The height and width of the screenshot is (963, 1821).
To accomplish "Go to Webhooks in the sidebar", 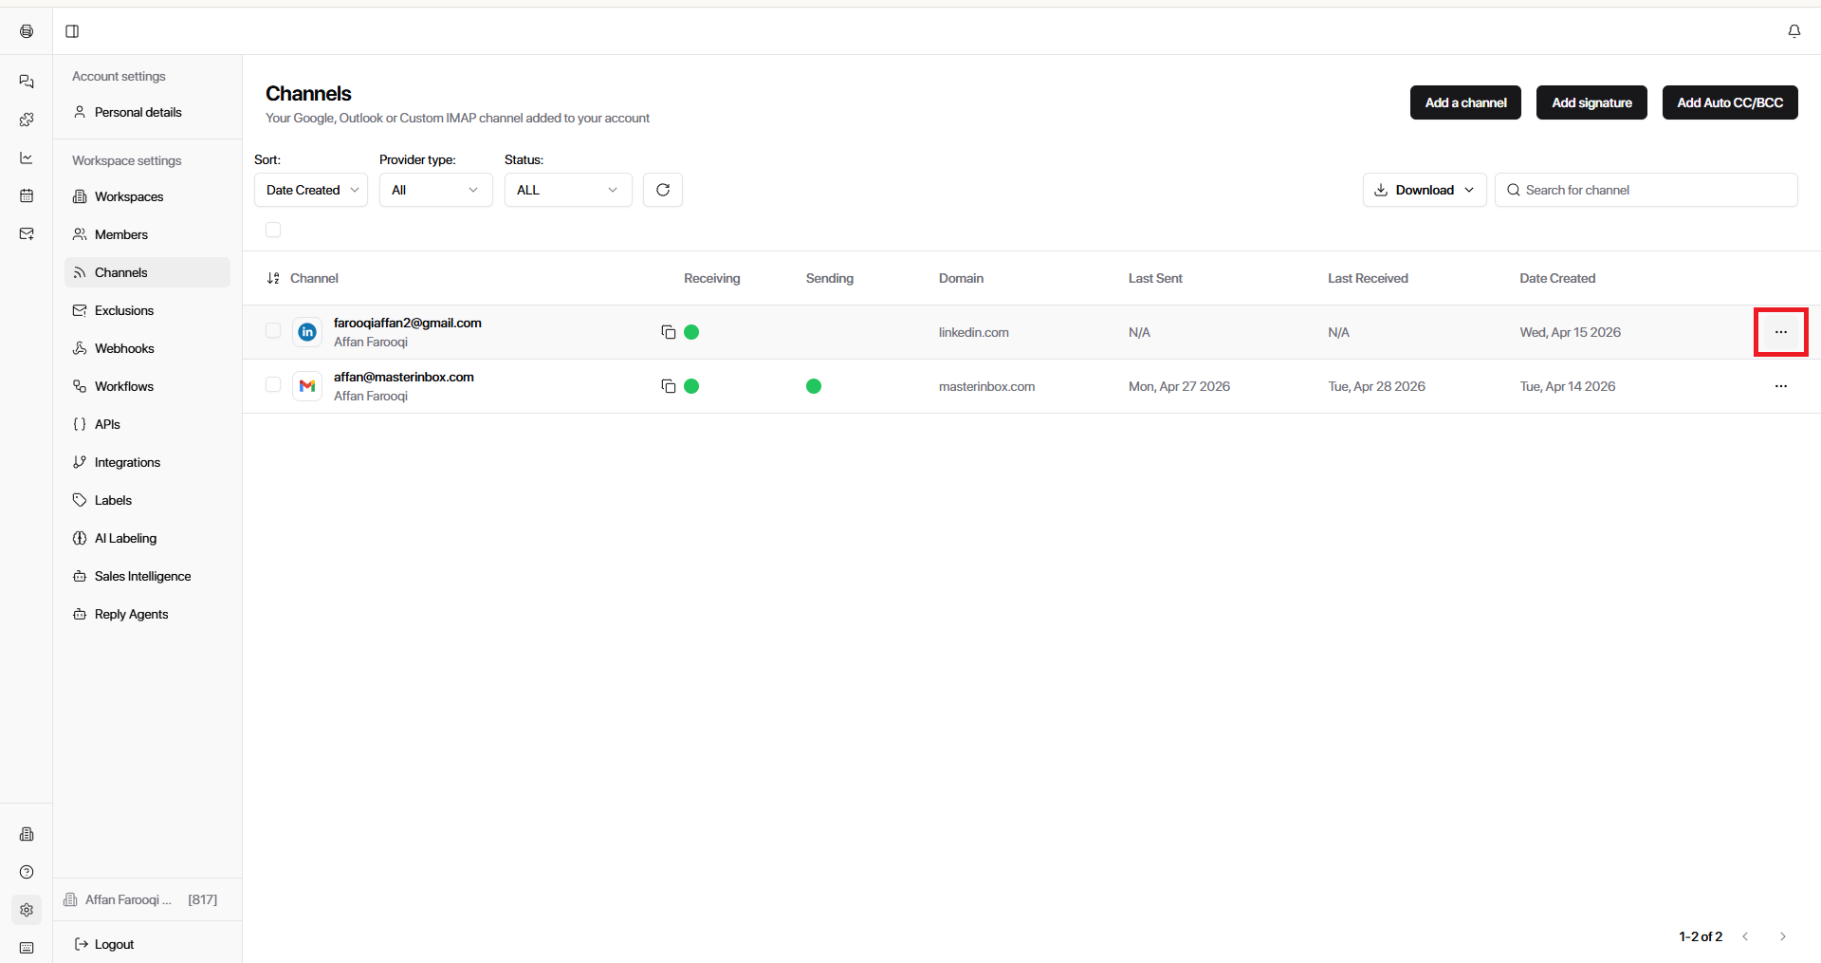I will [x=124, y=348].
